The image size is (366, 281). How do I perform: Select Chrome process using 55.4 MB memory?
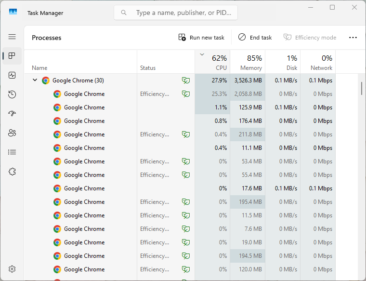tap(180, 175)
